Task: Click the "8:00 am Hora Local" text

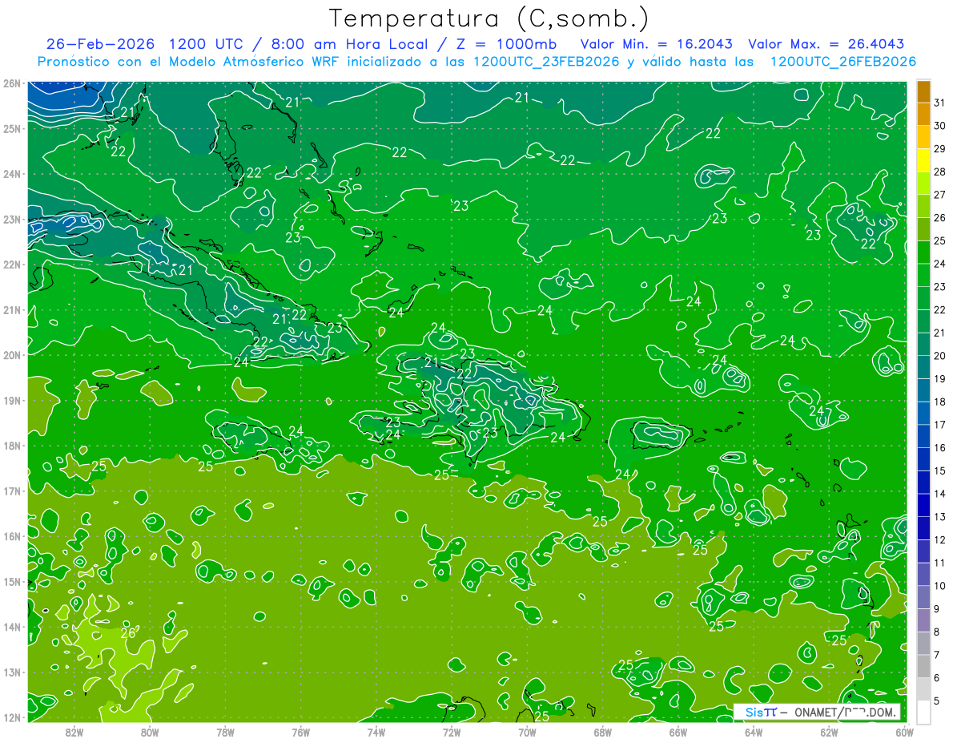Action: point(349,44)
